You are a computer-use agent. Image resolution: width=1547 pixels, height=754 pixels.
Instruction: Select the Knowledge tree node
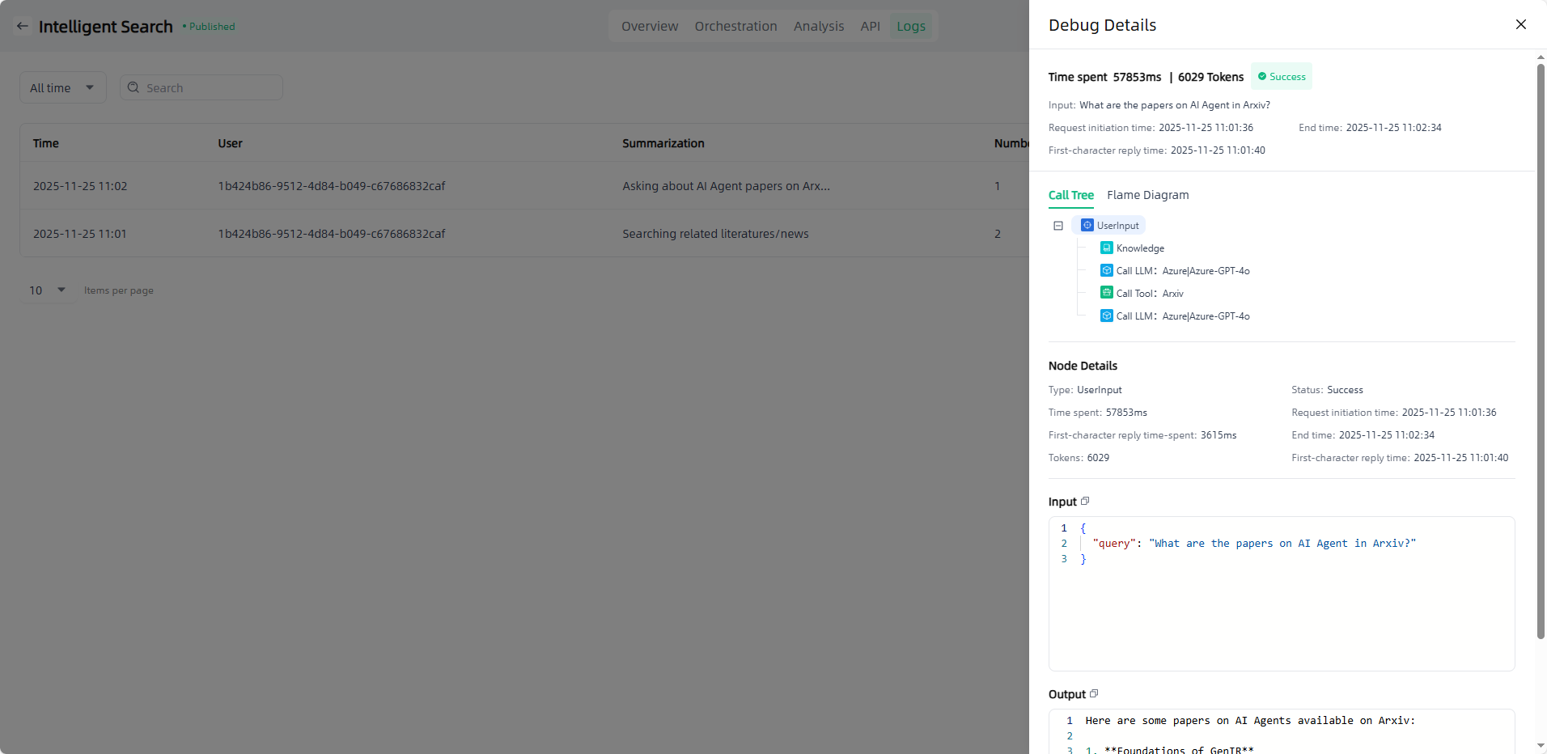tap(1140, 248)
